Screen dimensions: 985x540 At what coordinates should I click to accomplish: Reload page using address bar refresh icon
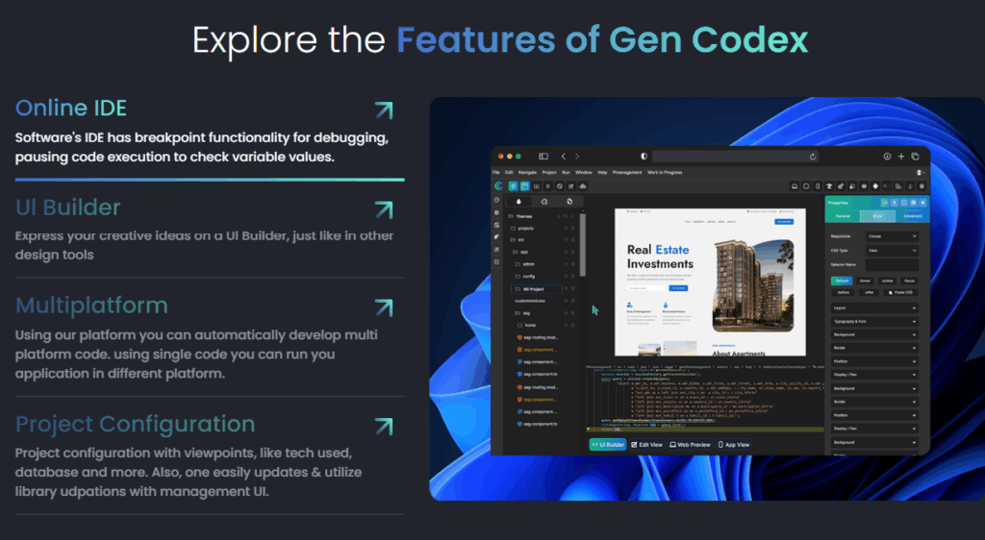(x=812, y=157)
